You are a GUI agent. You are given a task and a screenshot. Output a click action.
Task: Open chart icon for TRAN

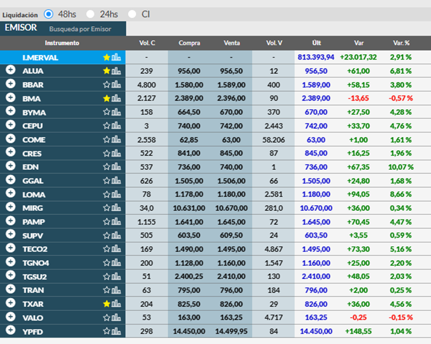[x=116, y=290]
